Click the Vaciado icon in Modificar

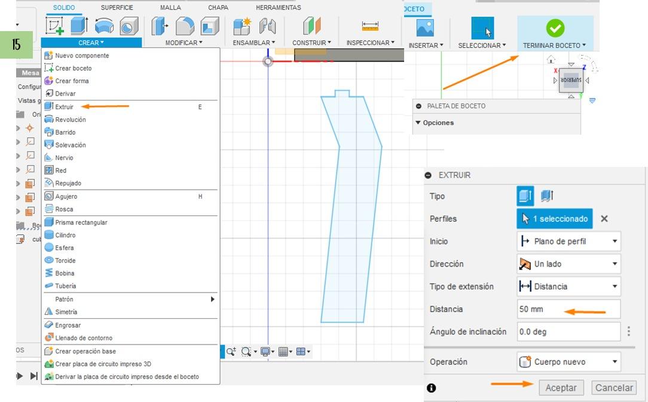(x=210, y=26)
